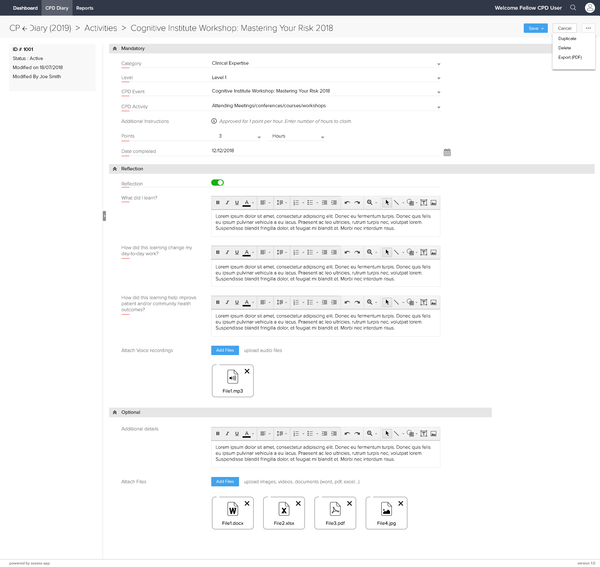
Task: Open the calendar picker for Date completed
Action: pyautogui.click(x=447, y=152)
